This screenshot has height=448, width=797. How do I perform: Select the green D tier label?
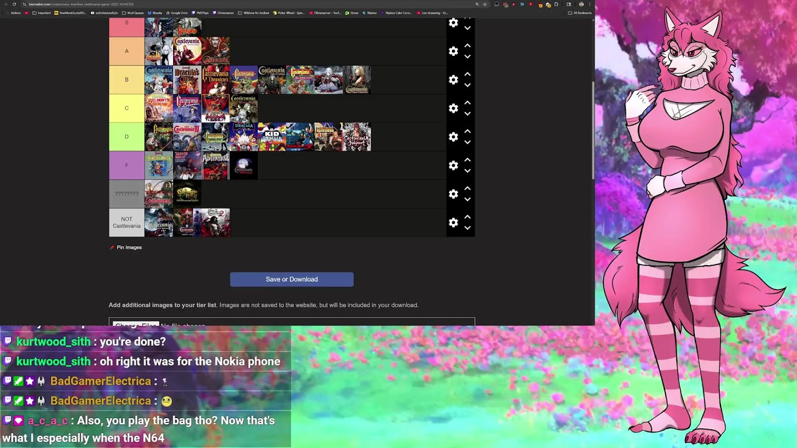point(126,137)
